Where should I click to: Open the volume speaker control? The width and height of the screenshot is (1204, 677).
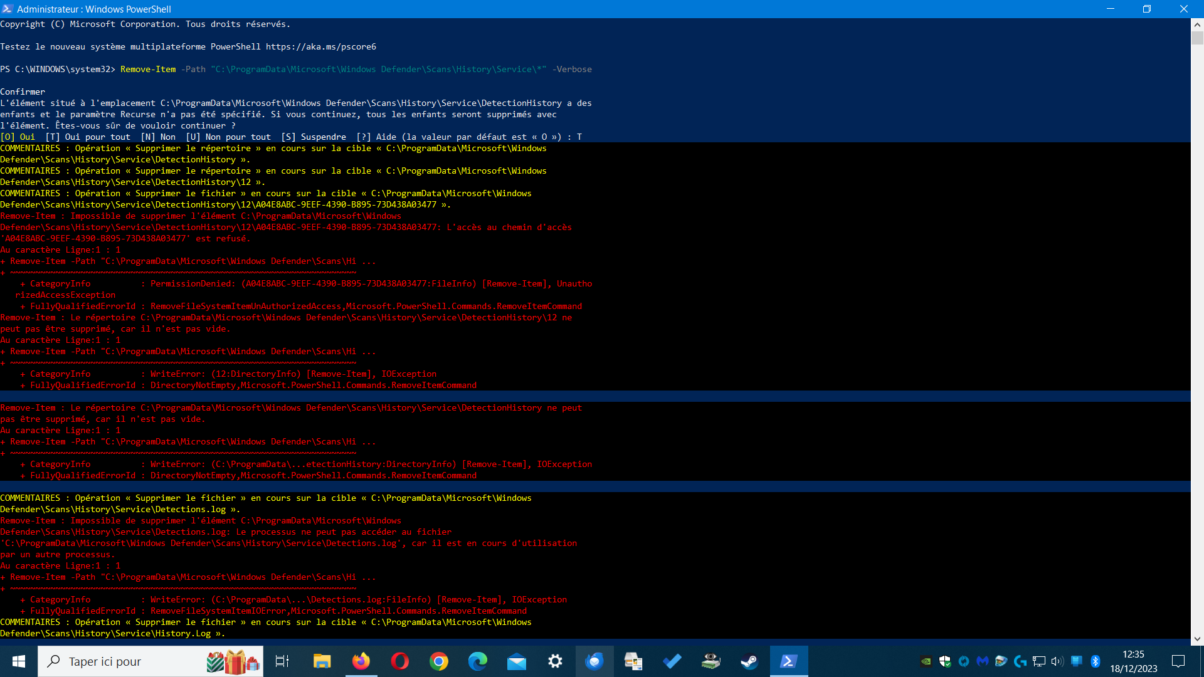(1058, 661)
